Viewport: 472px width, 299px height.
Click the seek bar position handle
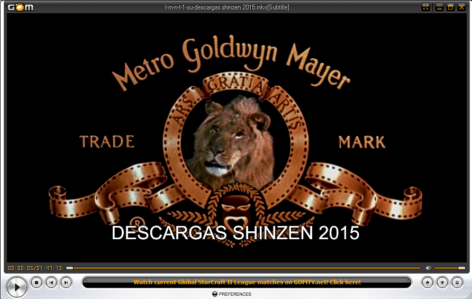click(69, 268)
